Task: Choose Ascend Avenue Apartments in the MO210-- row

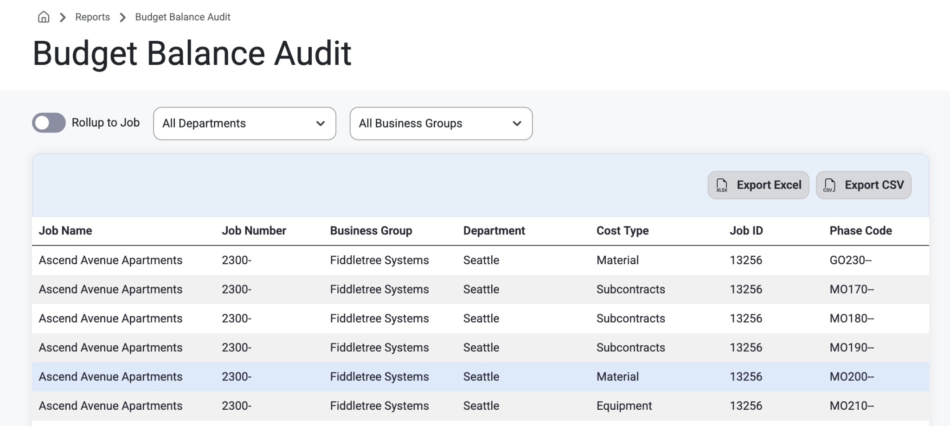Action: [110, 406]
